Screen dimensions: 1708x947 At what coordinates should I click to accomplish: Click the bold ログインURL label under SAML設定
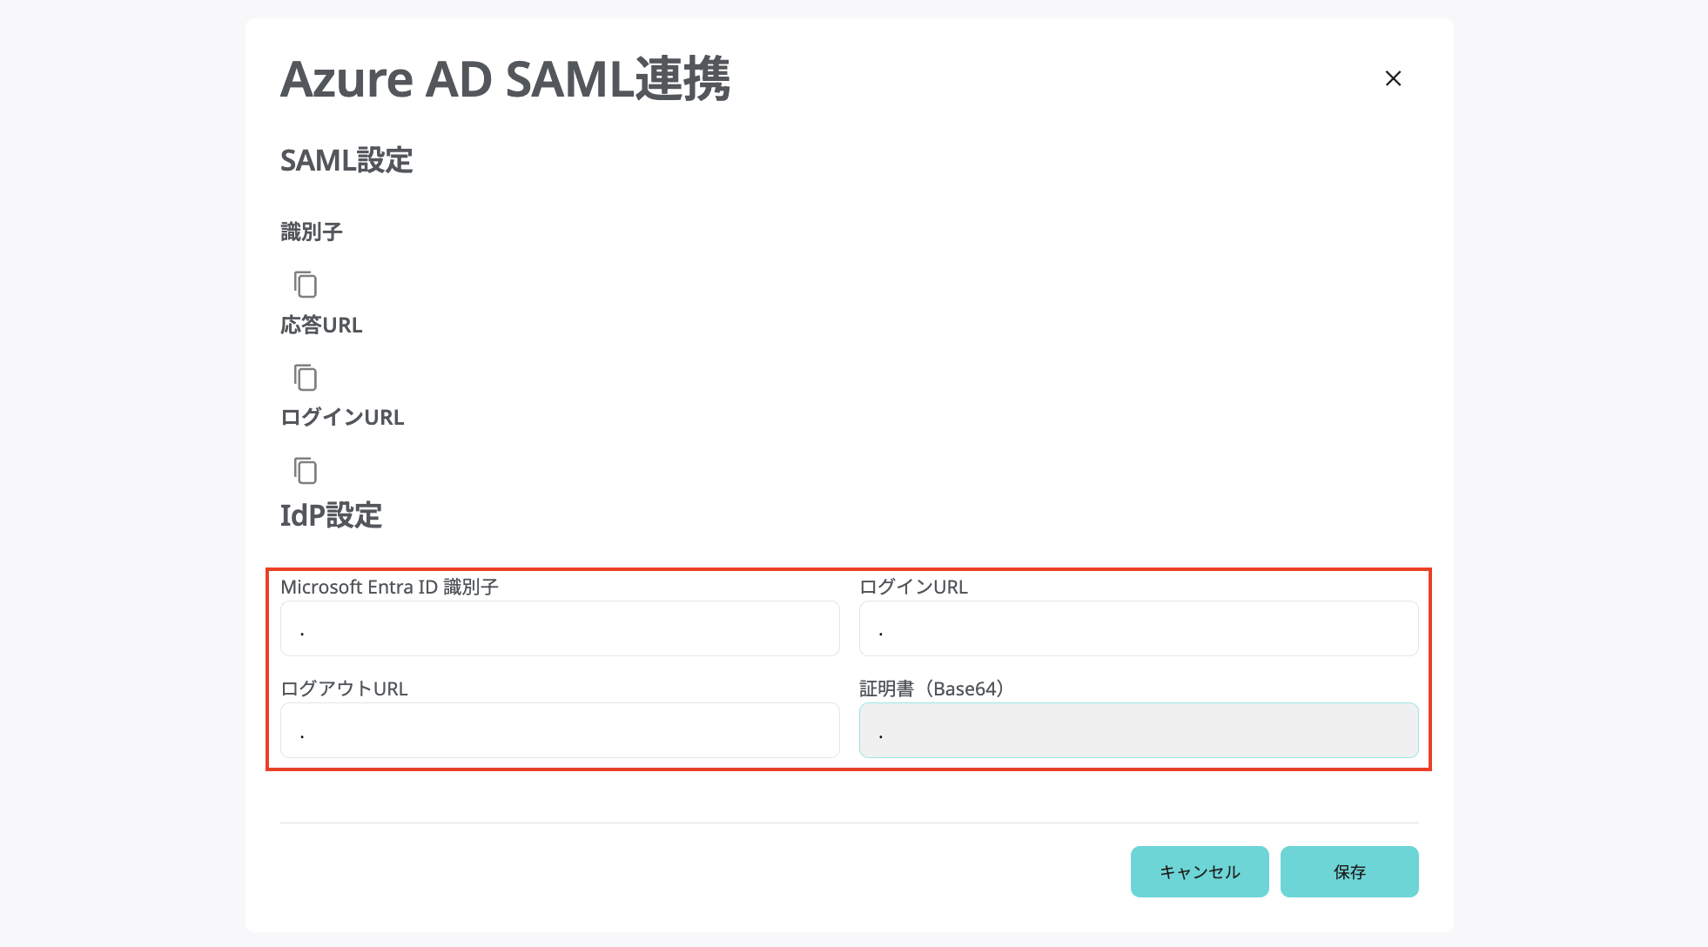click(x=342, y=417)
